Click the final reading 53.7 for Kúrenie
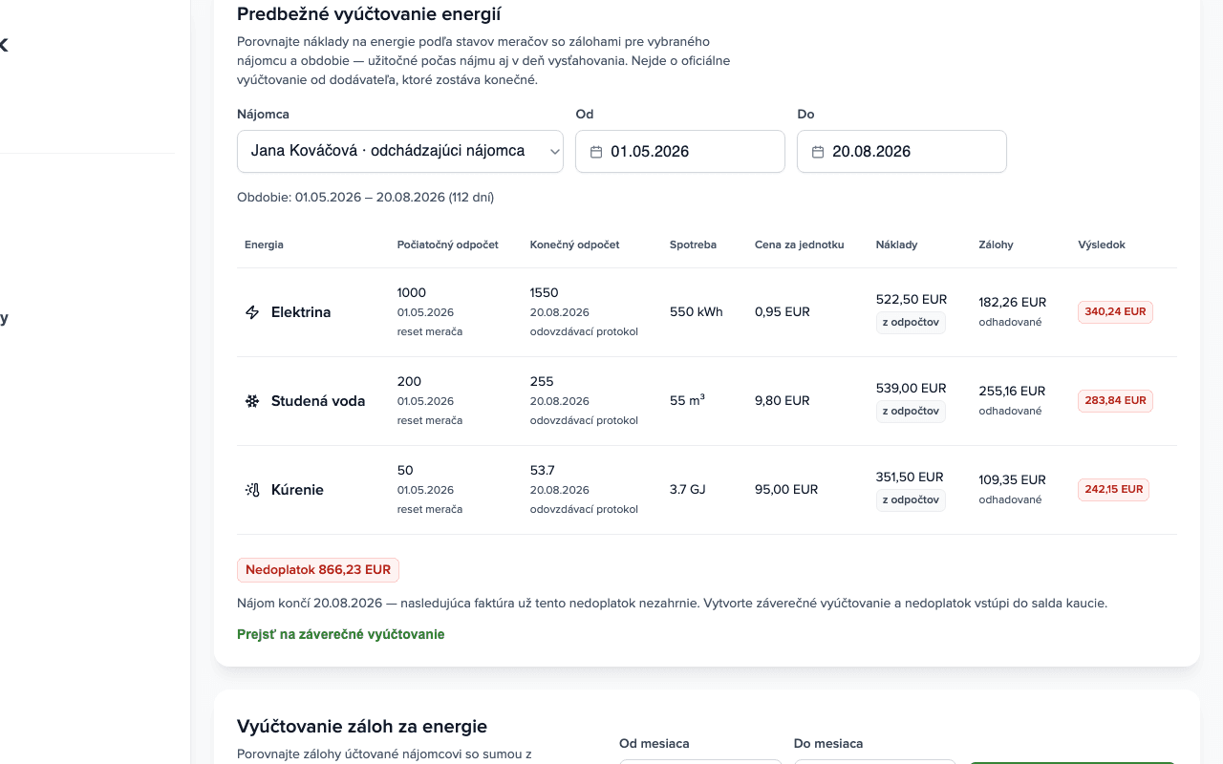The image size is (1223, 764). [543, 471]
